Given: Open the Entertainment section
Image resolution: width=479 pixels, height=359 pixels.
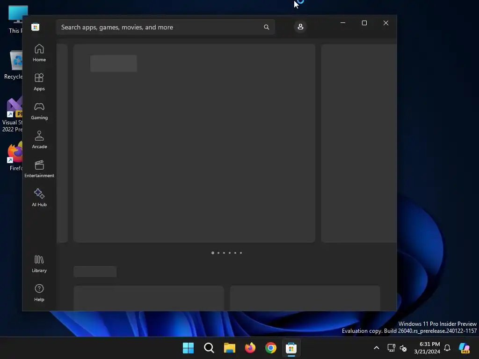Looking at the screenshot, I should (39, 169).
